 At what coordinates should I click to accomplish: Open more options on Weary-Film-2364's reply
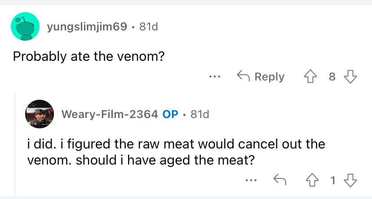(251, 181)
